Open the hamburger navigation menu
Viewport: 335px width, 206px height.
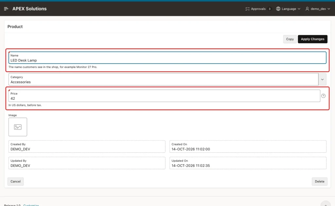pos(6,9)
